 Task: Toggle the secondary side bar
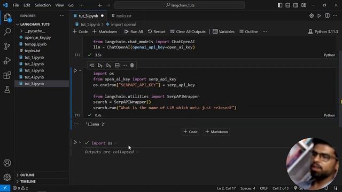[x=296, y=5]
